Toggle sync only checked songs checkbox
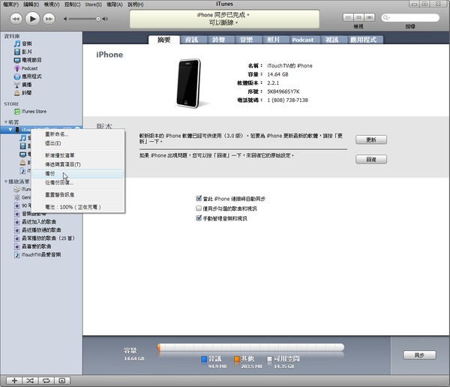 199,208
